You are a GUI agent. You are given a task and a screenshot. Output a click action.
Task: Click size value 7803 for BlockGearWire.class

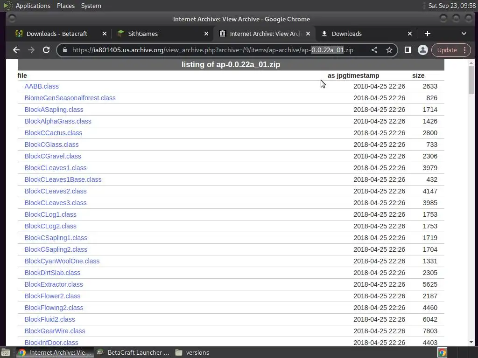[x=430, y=331]
